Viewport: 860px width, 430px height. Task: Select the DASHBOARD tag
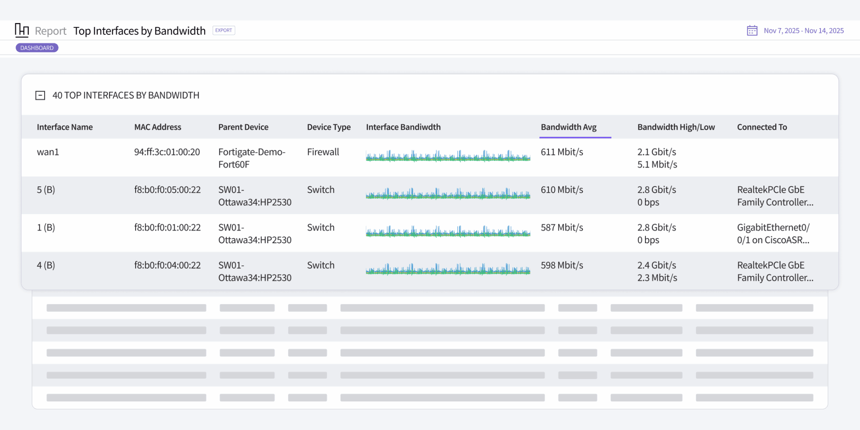coord(37,47)
